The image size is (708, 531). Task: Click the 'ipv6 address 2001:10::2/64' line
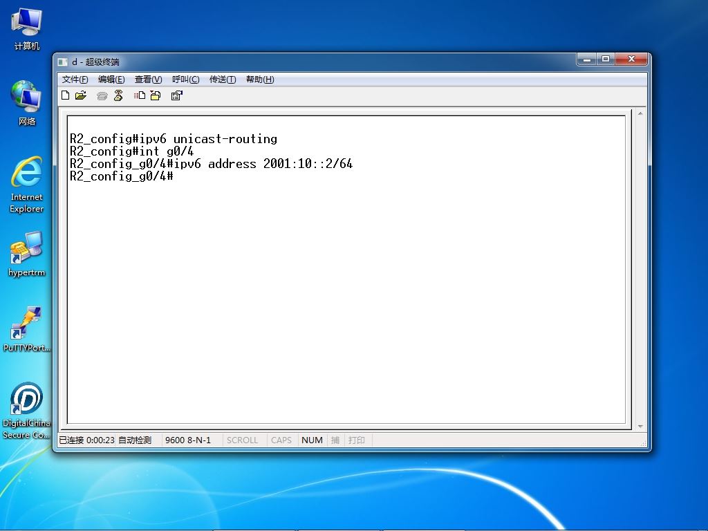(211, 163)
